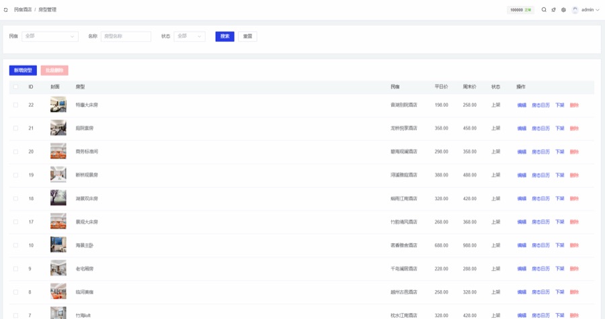This screenshot has height=319, width=605.
Task: Click red 删除 delete link for row 20
Action: pyautogui.click(x=574, y=152)
